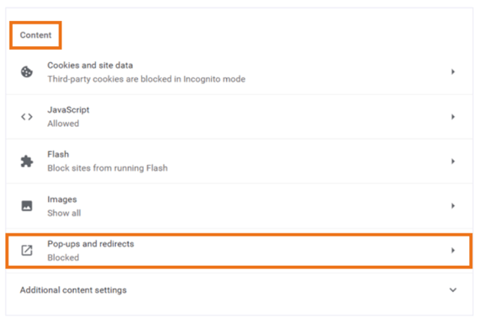Image resolution: width=480 pixels, height=323 pixels.
Task: Open the Images settings entry
Action: coord(240,206)
